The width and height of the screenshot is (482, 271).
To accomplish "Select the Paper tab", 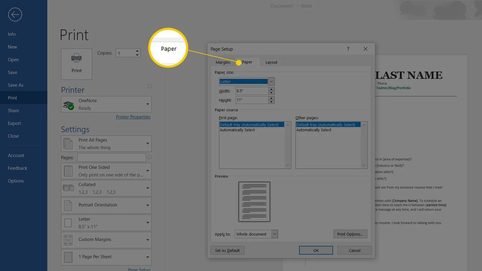I will pyautogui.click(x=247, y=62).
